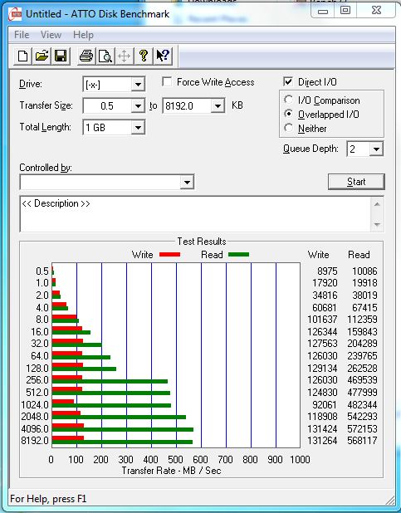Click the 1024.0 transfer size row label
The image size is (401, 513).
click(x=35, y=405)
